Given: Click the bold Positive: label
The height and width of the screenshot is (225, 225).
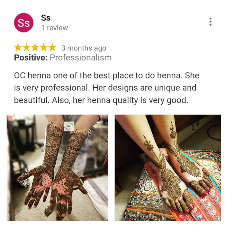Looking at the screenshot, I should click(x=31, y=58).
